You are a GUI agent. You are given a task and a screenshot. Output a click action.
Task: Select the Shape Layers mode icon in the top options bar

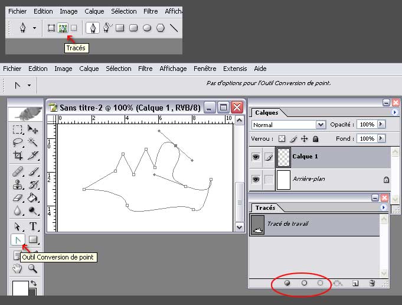[x=51, y=28]
